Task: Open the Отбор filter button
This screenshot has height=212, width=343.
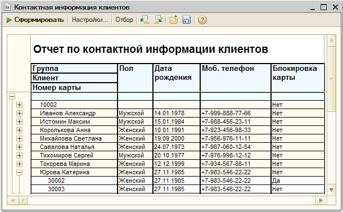Action: click(124, 20)
